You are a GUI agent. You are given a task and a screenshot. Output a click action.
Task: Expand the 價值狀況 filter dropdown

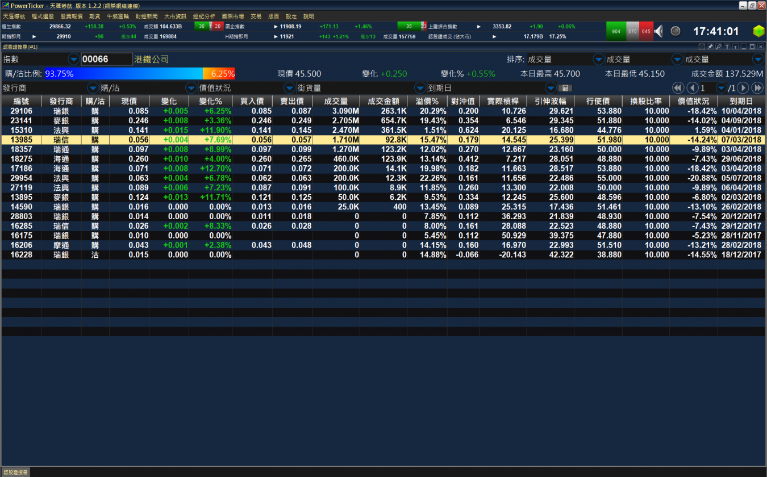[x=289, y=88]
